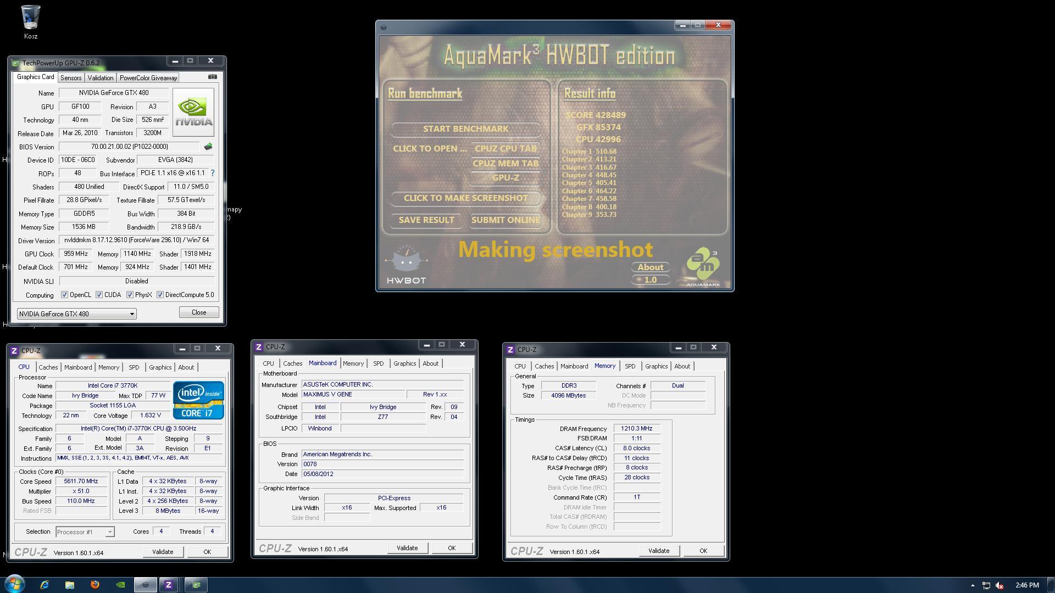The width and height of the screenshot is (1055, 593).
Task: Click the Intel Core i7 logo in CPU-Z
Action: click(x=198, y=400)
